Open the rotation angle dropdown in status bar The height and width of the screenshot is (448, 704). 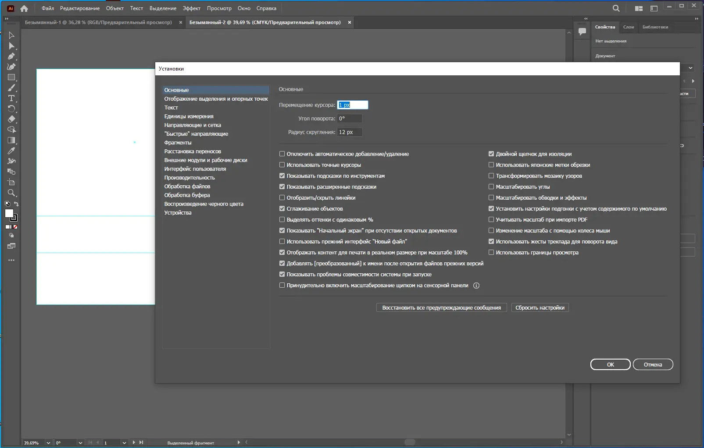pyautogui.click(x=80, y=443)
